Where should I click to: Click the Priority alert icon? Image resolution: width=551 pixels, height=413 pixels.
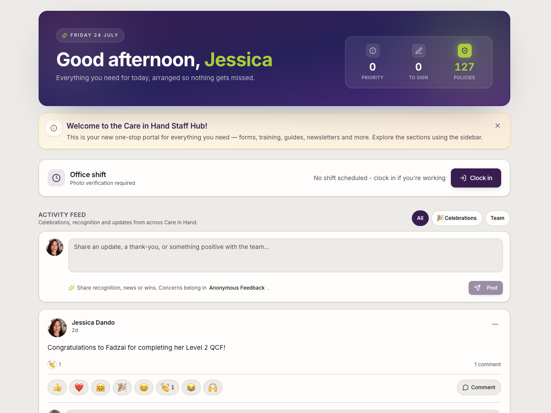pyautogui.click(x=372, y=51)
